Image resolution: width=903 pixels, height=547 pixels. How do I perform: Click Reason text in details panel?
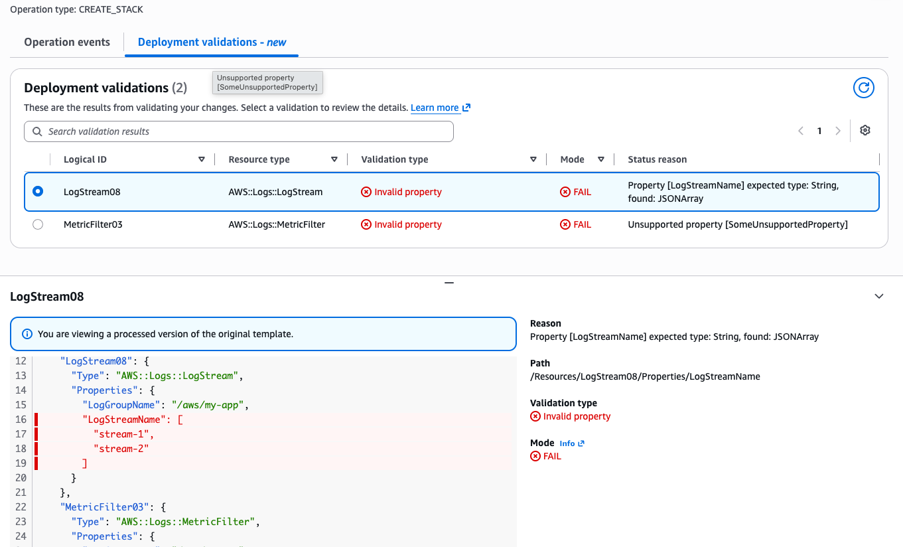[x=674, y=337]
